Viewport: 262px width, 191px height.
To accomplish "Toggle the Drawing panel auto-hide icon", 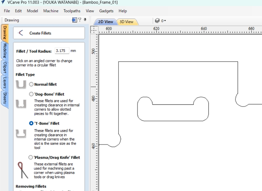I will tap(75, 20).
